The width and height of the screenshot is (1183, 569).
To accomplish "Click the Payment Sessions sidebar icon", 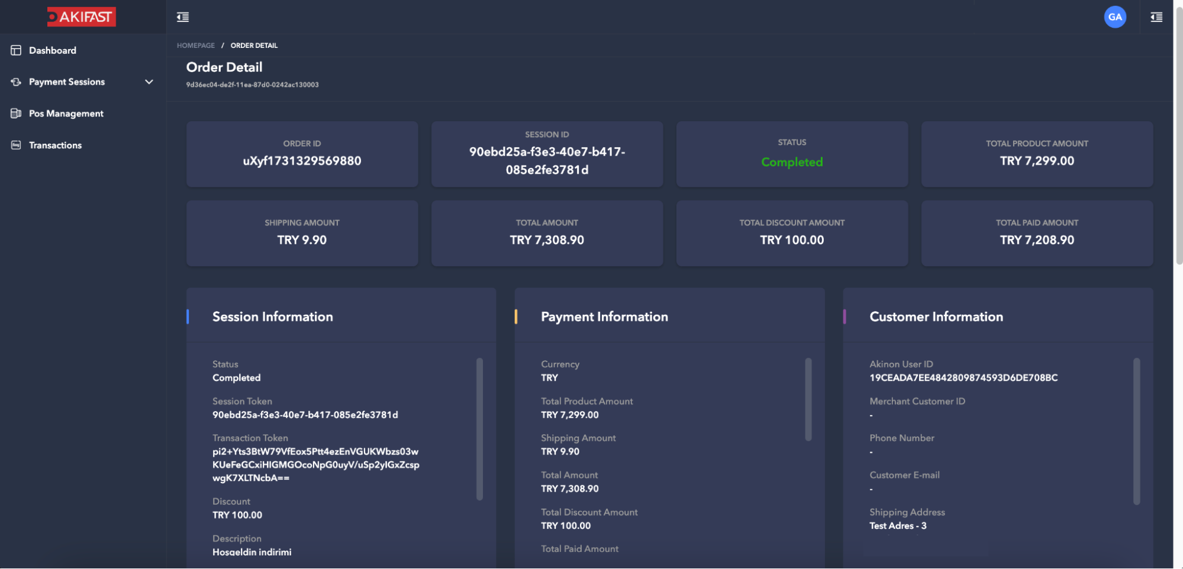I will (16, 82).
